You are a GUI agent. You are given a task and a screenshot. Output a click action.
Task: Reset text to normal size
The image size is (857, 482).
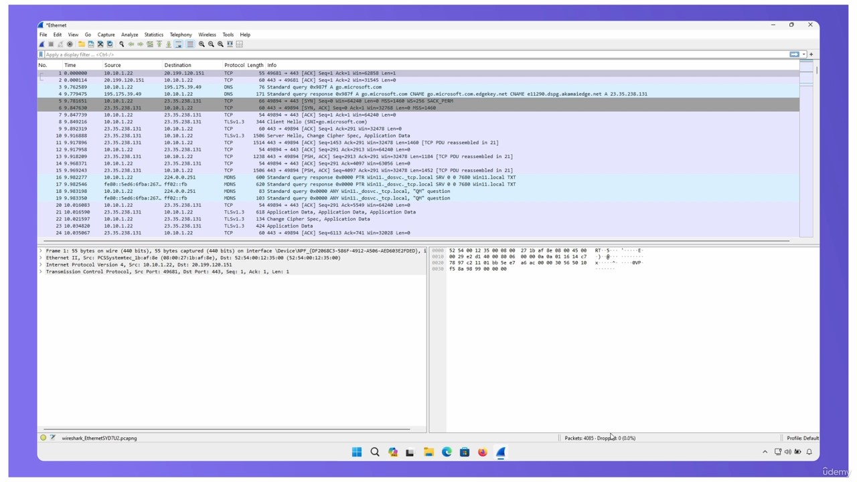[x=220, y=44]
